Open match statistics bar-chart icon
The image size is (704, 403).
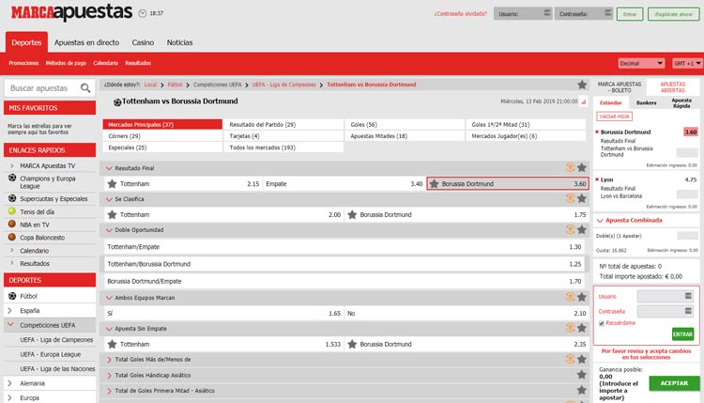584,102
